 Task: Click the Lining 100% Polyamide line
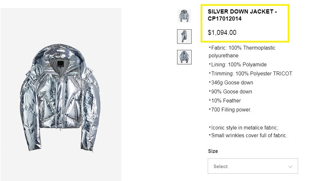pos(238,64)
